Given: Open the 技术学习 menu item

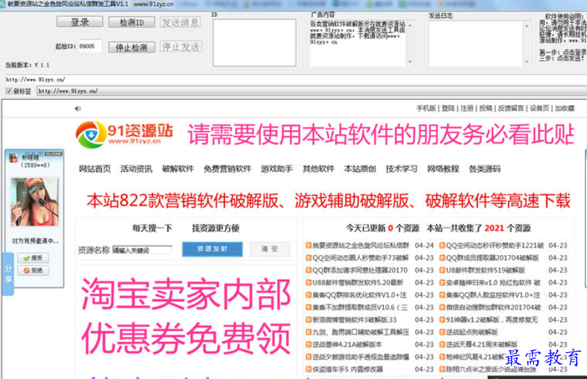Looking at the screenshot, I should click(x=401, y=169).
